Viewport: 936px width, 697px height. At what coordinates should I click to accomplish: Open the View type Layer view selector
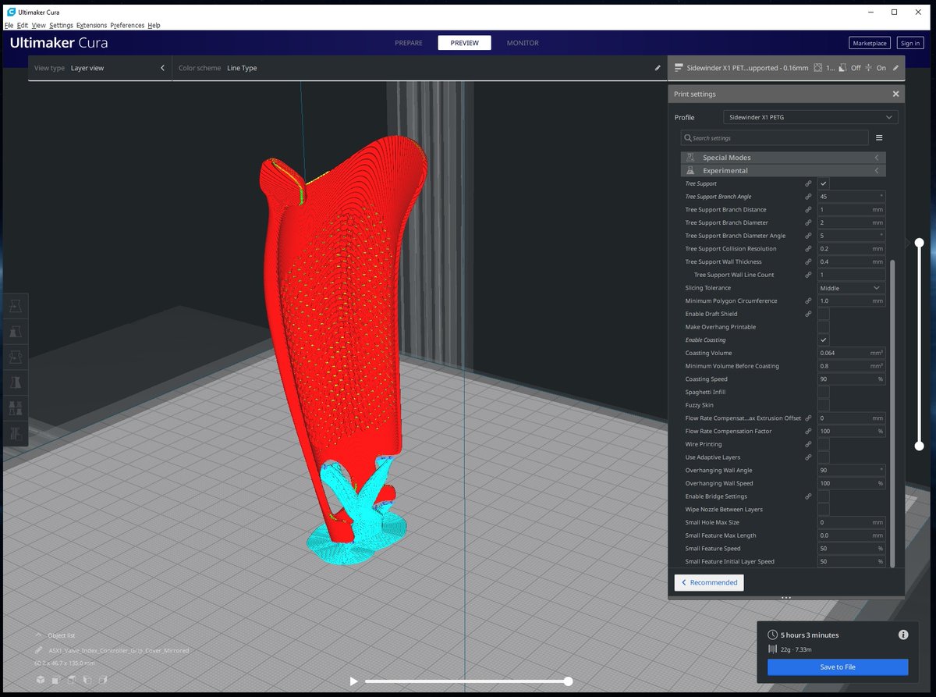(100, 68)
